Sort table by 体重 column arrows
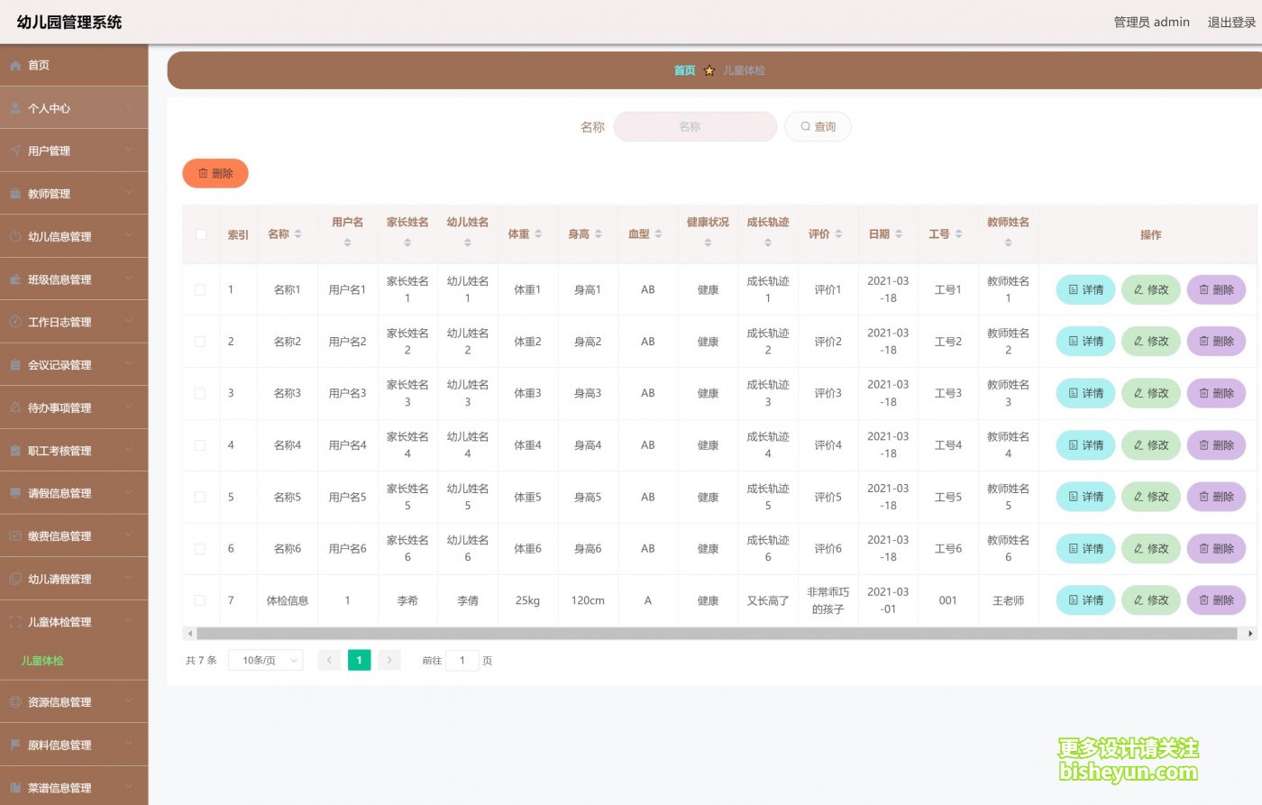 (x=538, y=234)
